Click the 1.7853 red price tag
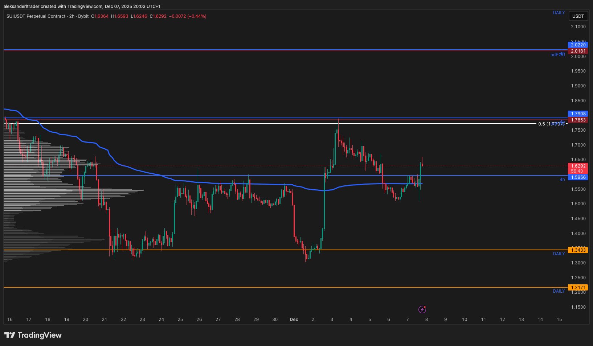The width and height of the screenshot is (593, 346). pos(578,120)
